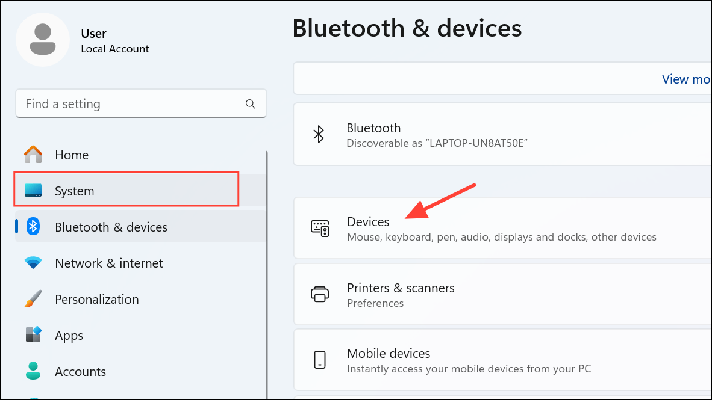712x400 pixels.
Task: Click the View more link
Action: click(x=685, y=79)
